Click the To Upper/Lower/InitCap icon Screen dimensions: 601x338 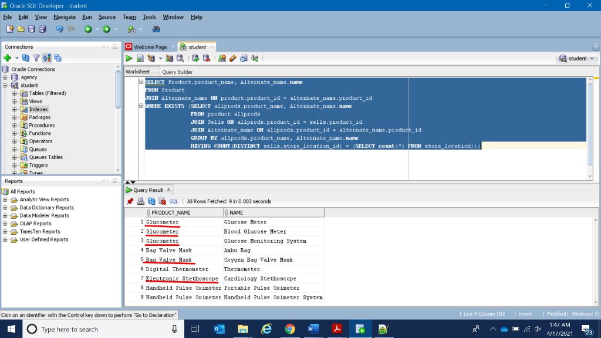pos(255,58)
